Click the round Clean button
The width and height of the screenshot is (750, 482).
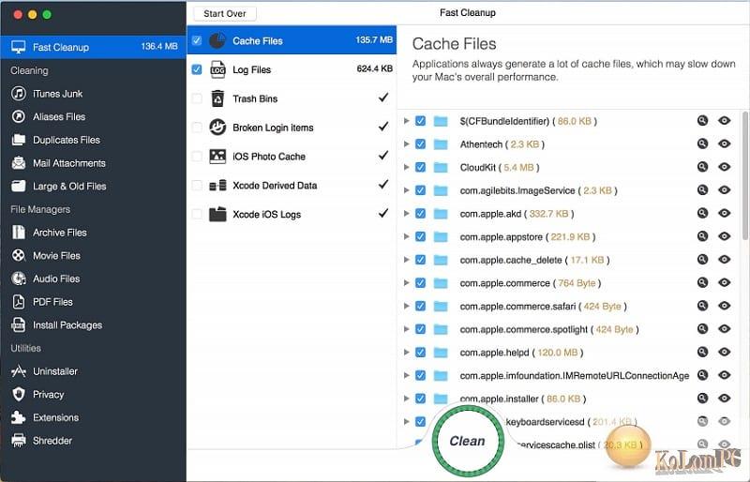coord(467,441)
